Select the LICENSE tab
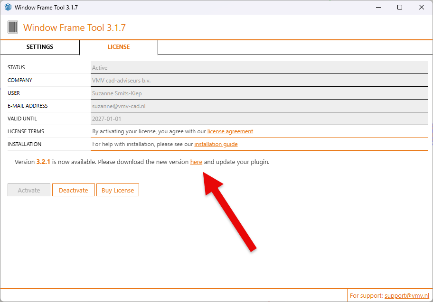 pyautogui.click(x=119, y=47)
